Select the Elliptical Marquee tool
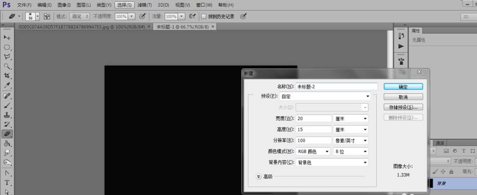477x195 pixels. point(7,47)
